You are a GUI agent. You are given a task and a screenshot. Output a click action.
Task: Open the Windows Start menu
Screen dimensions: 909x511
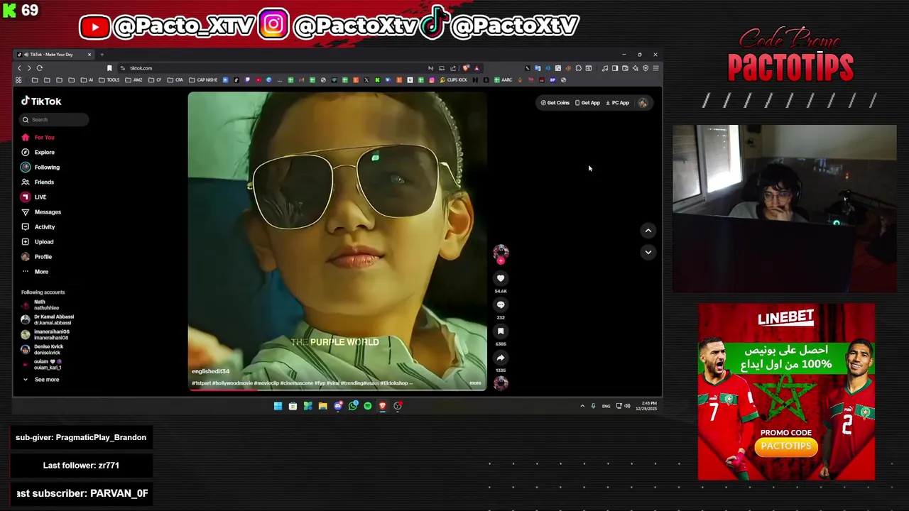[278, 406]
